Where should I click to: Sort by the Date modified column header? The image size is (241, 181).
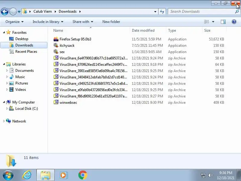coord(143,30)
